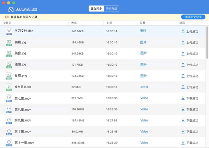Click the JPG icon for 美景.jpg

9,42
